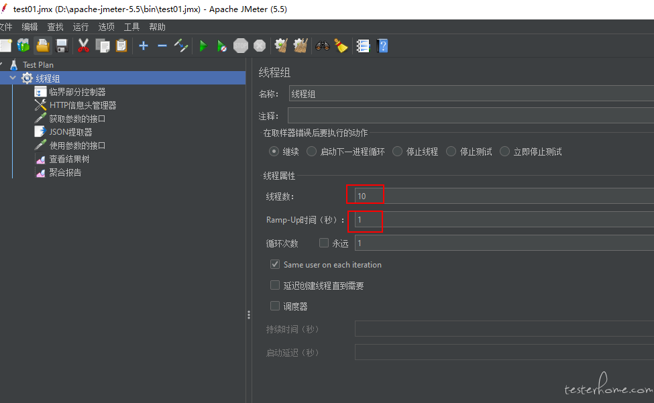Image resolution: width=654 pixels, height=403 pixels.
Task: Collapse all nodes with minus icon
Action: pyautogui.click(x=162, y=46)
